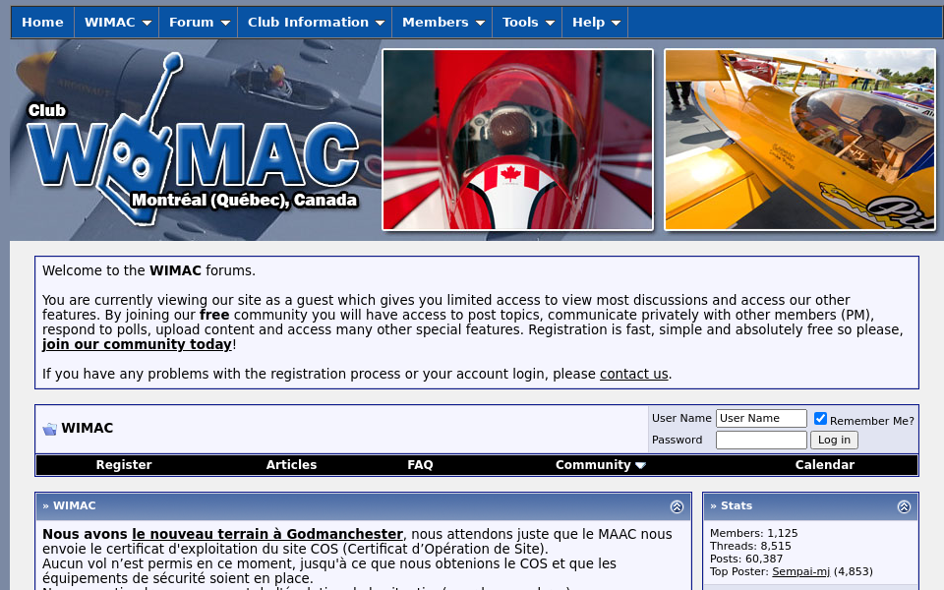
Task: Collapse the WIMAC forum section using its arrow icon
Action: coord(677,505)
